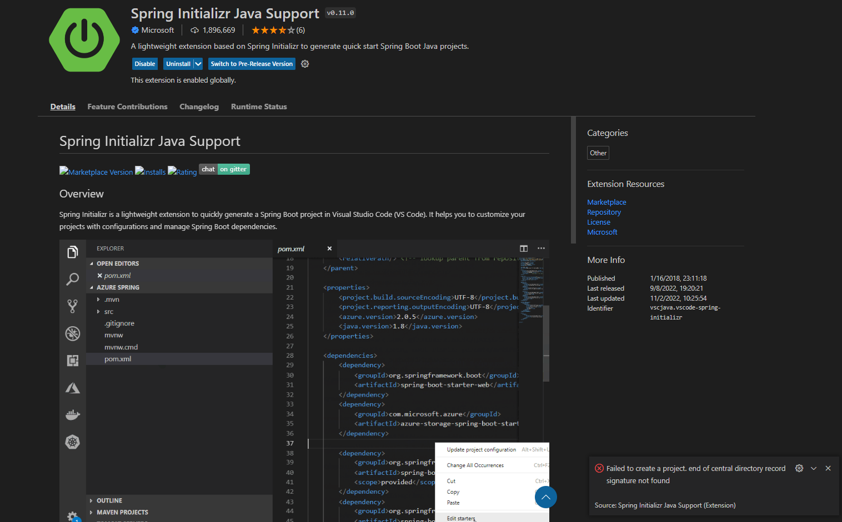Select the Docker whale icon
Viewport: 842px width, 522px height.
(x=72, y=414)
